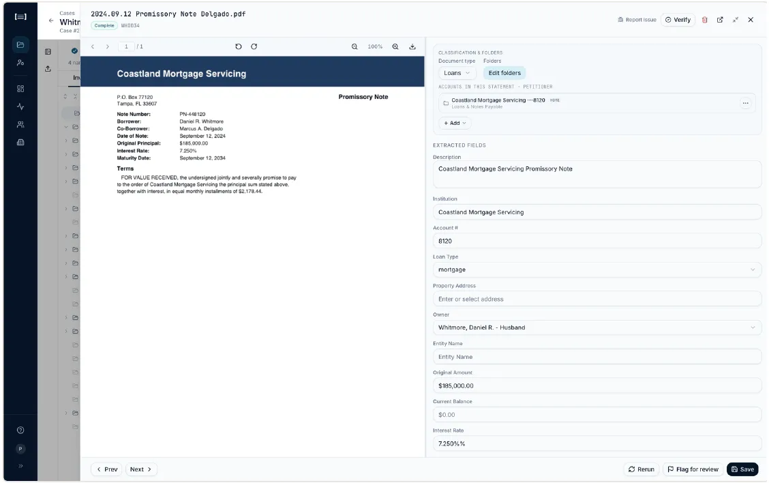The height and width of the screenshot is (483, 769).
Task: Zoom out of the PDF
Action: (355, 46)
